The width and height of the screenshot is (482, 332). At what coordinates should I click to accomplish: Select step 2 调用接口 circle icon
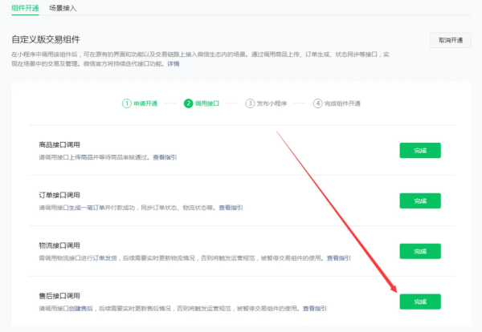[x=188, y=103]
